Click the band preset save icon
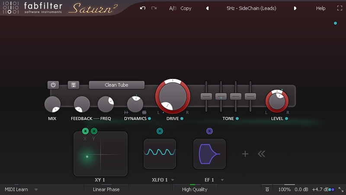Viewport: 346px width, 195px height. (74, 85)
